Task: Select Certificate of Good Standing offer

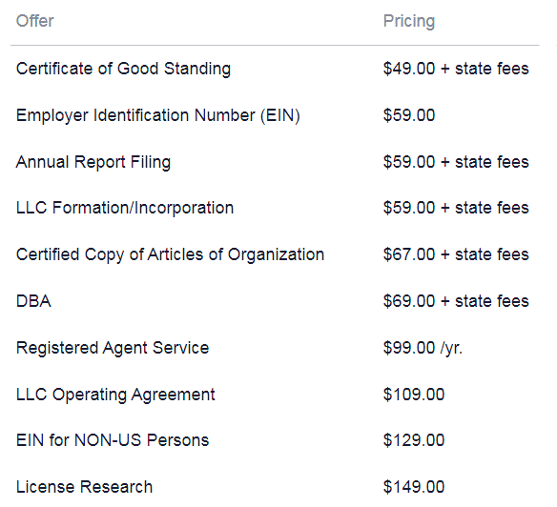Action: tap(123, 69)
